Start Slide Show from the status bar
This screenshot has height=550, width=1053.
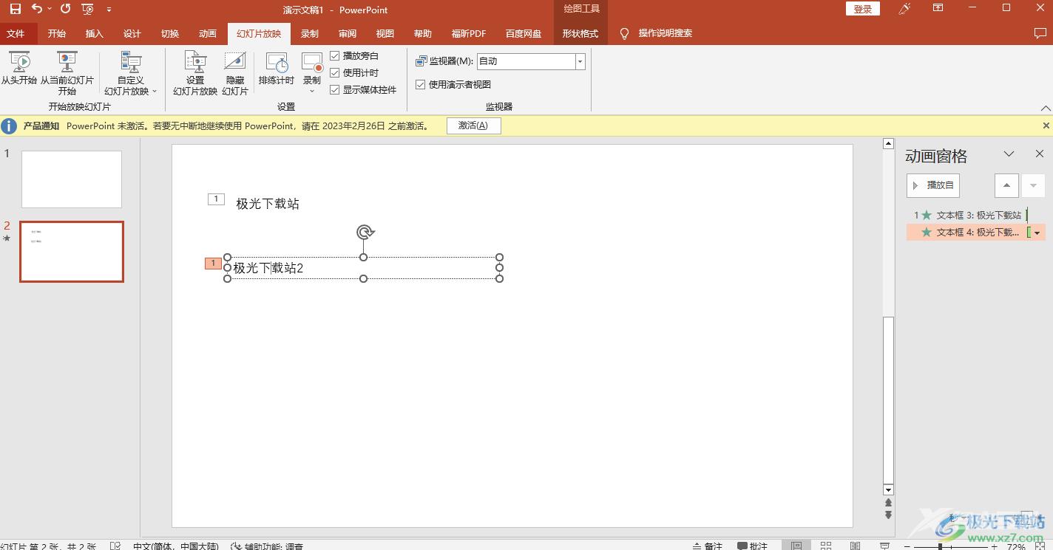click(884, 546)
